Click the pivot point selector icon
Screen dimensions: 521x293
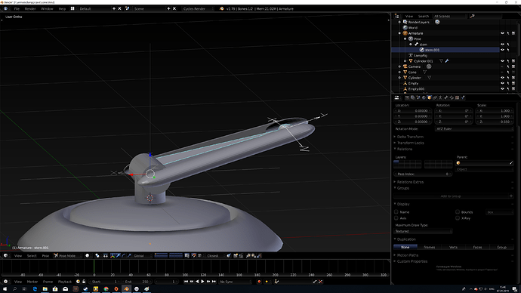(x=97, y=255)
